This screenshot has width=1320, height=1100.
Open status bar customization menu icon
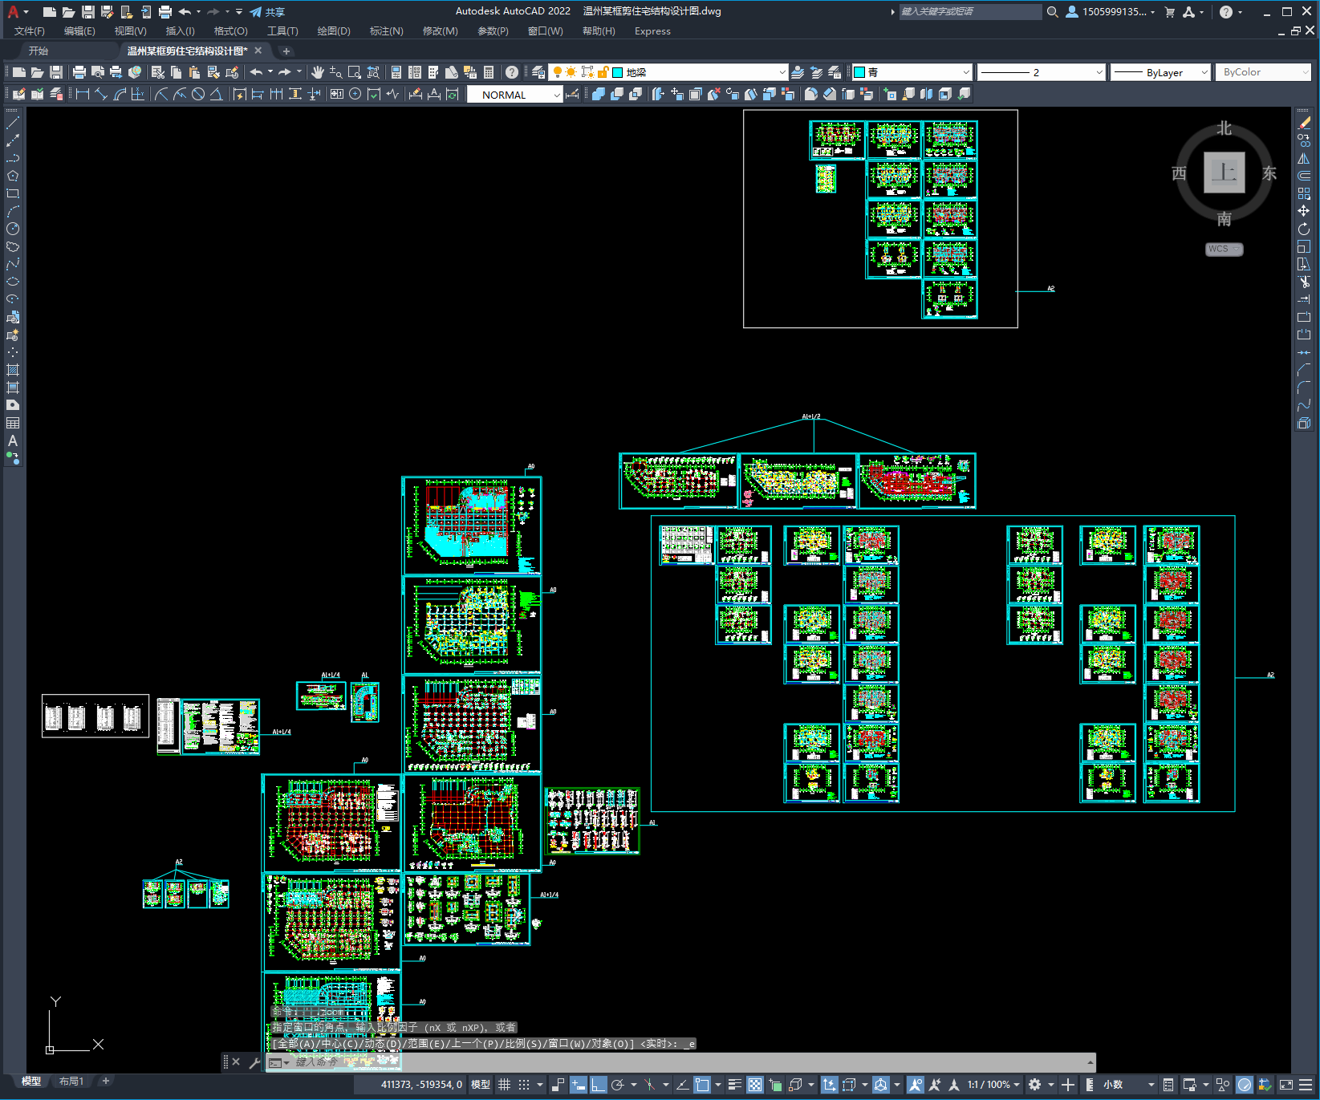pyautogui.click(x=1306, y=1085)
